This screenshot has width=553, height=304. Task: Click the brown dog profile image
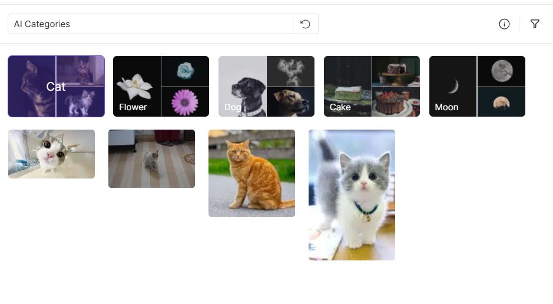[x=290, y=102]
